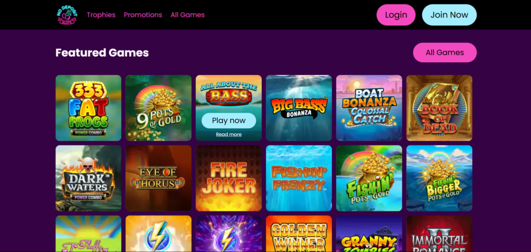Launch the Fire Joker game tile

(x=228, y=178)
